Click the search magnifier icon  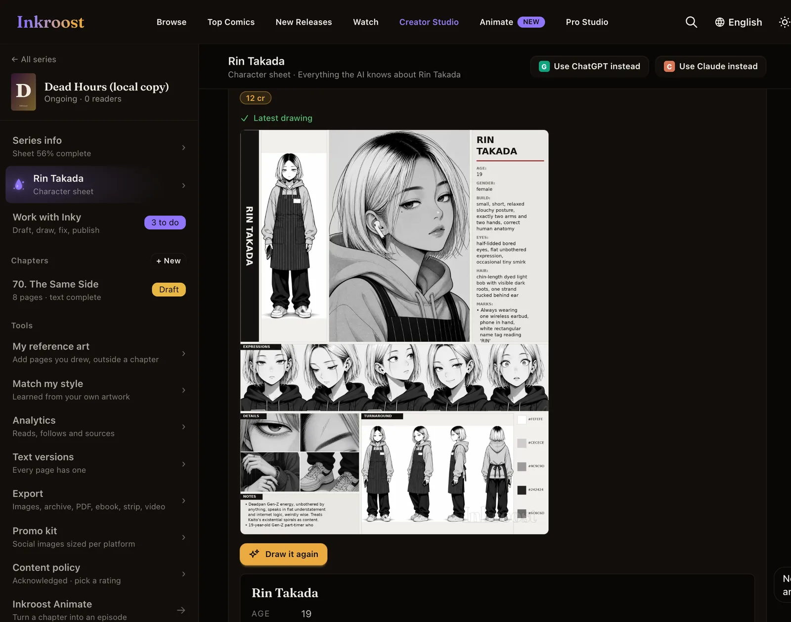[x=691, y=22]
